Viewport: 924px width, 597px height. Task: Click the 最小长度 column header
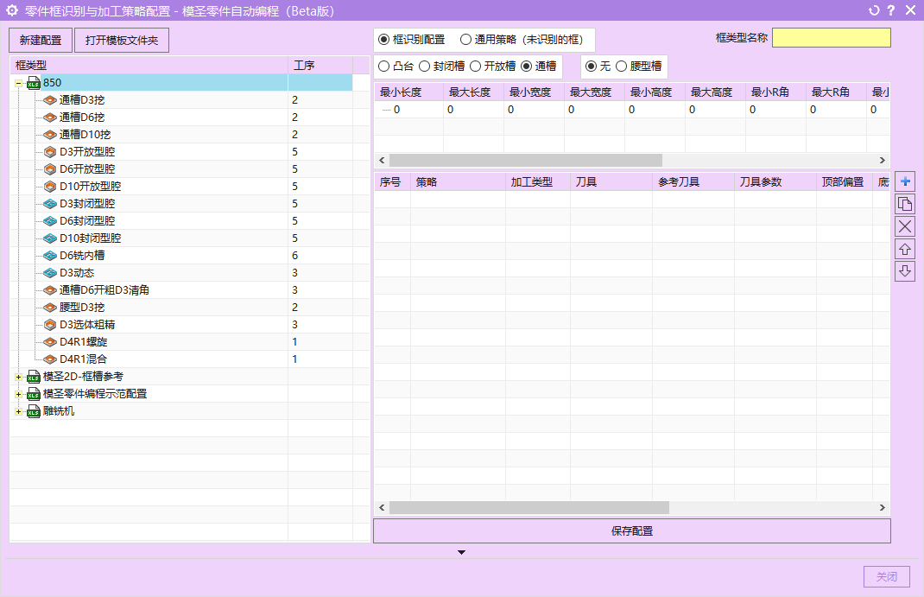pyautogui.click(x=409, y=92)
